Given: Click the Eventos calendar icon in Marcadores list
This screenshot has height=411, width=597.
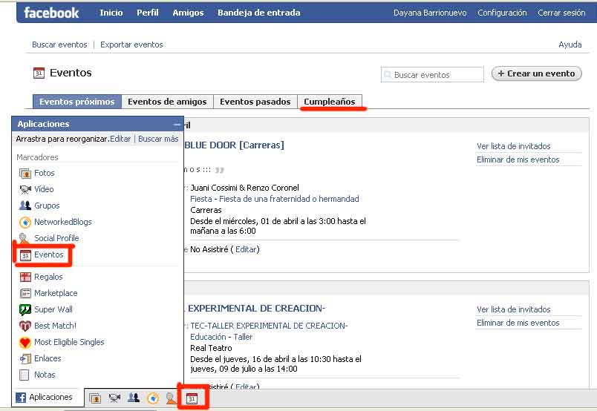Looking at the screenshot, I should tap(25, 255).
